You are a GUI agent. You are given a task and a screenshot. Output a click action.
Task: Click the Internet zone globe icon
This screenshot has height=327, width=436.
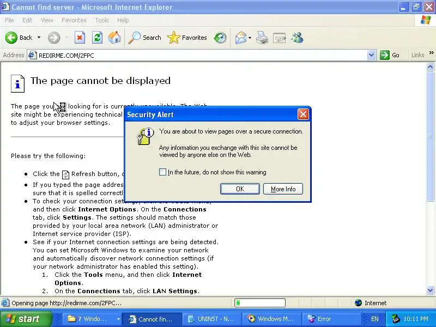click(359, 303)
